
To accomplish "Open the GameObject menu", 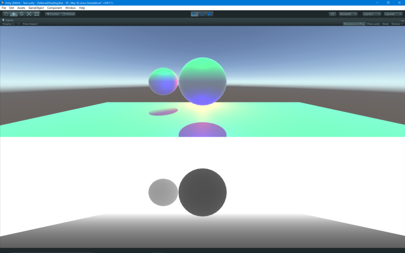I will (x=36, y=8).
